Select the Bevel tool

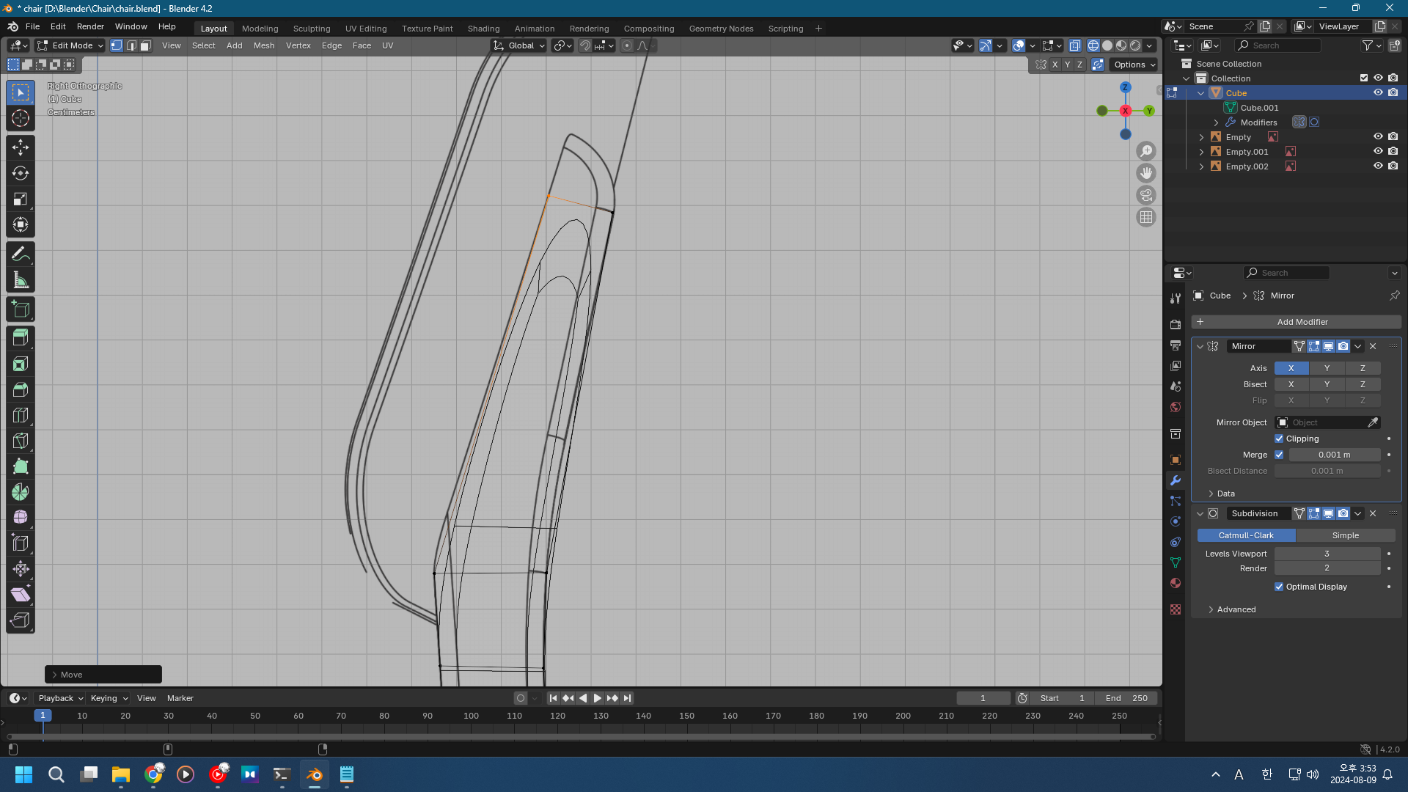(x=21, y=389)
